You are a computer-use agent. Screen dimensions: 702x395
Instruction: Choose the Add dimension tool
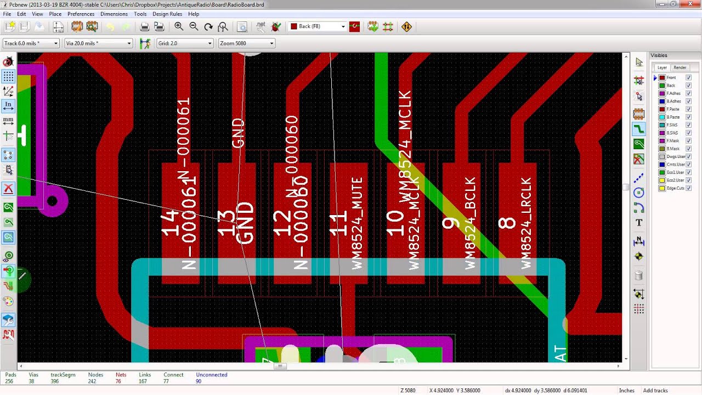click(639, 241)
